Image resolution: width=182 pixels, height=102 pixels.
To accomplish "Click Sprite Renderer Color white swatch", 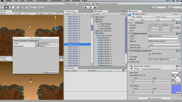I will coord(163,39).
